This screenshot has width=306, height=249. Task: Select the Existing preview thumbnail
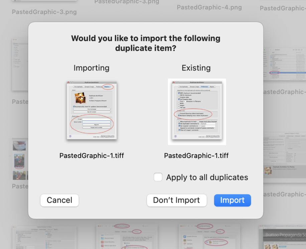(x=197, y=112)
